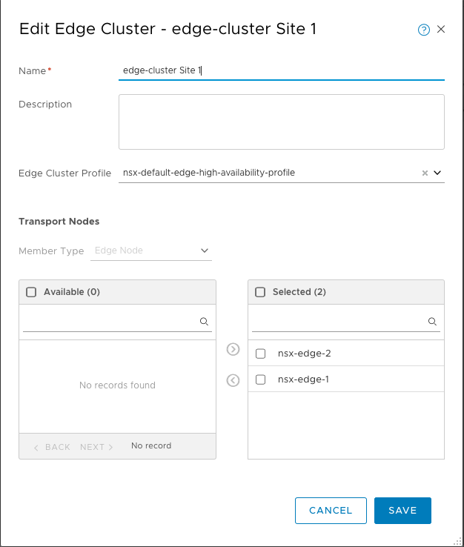Click the search icon in Selected list

pyautogui.click(x=432, y=322)
